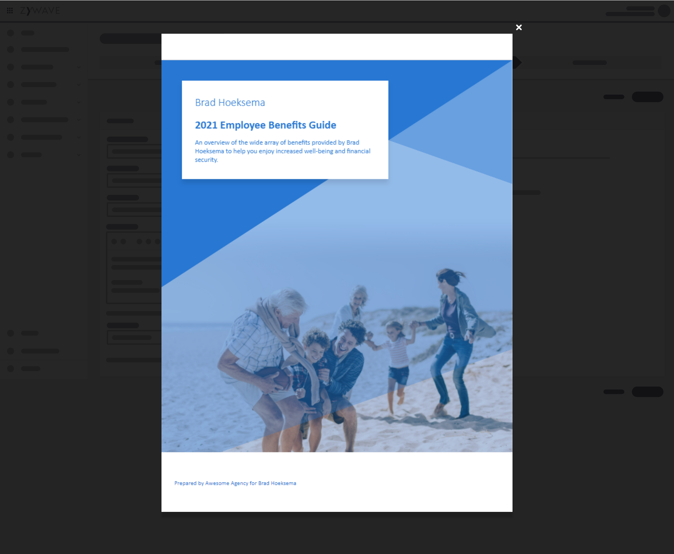The height and width of the screenshot is (554, 674).
Task: Click the 2021 Employee Benefits Guide title
Action: (x=265, y=125)
